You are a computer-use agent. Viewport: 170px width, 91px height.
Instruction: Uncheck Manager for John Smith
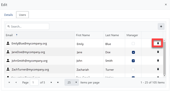tap(133, 61)
